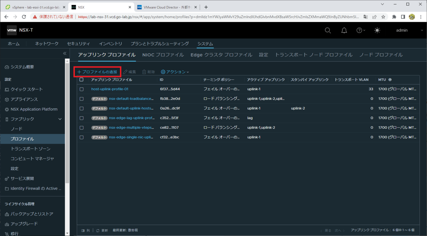This screenshot has width=427, height=236.
Task: Open the browser side panel icon
Action: pyautogui.click(x=403, y=17)
